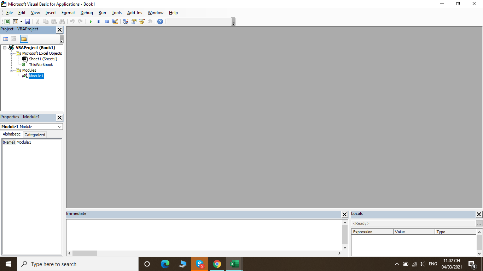The image size is (483, 271).
Task: Select VBAProject (Book1) in the project tree
Action: (x=35, y=48)
